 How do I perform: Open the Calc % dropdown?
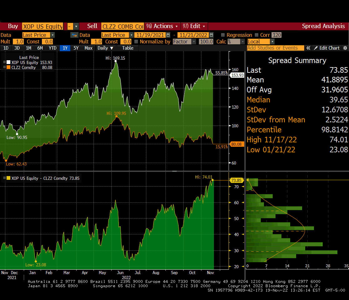click(243, 42)
